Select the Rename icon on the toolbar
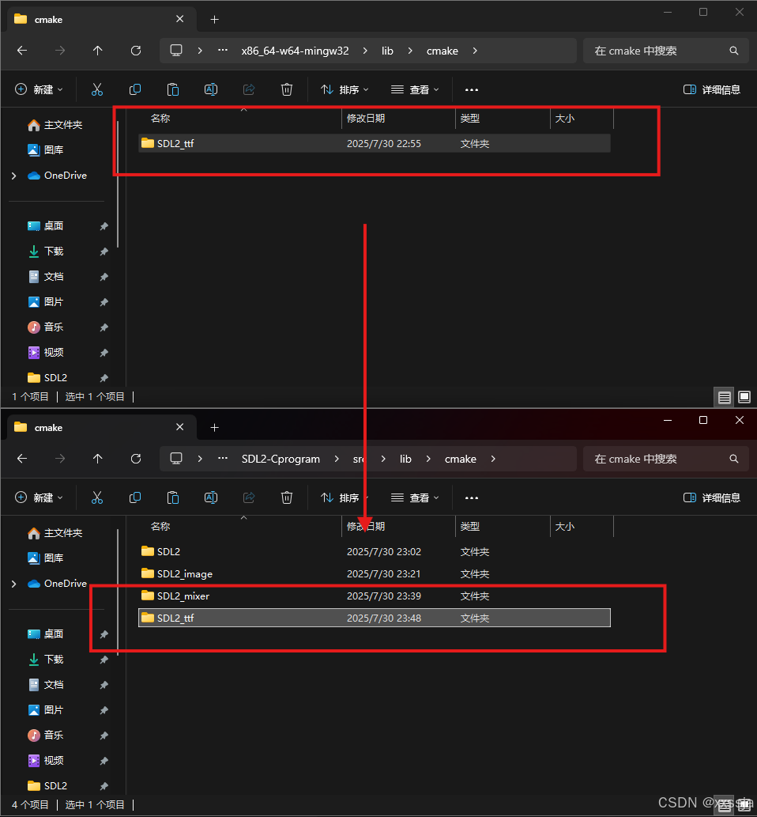The height and width of the screenshot is (817, 757). point(211,89)
